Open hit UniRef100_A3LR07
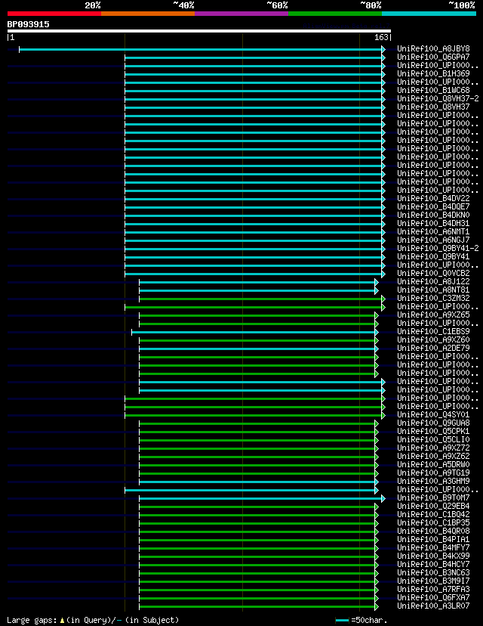483x626 pixels. tap(434, 606)
